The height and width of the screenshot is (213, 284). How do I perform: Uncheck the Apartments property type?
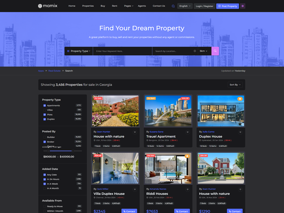click(45, 105)
